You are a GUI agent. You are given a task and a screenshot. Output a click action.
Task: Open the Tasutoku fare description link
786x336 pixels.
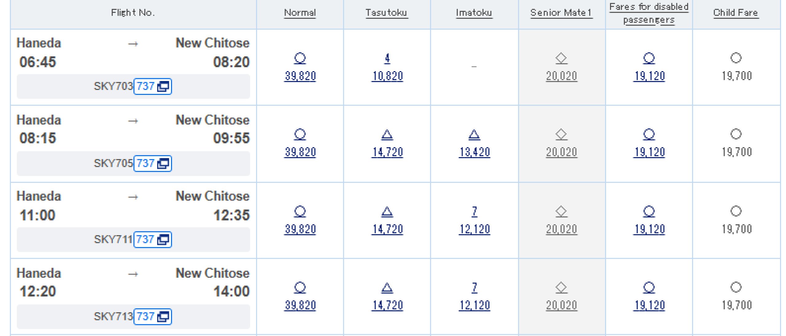pyautogui.click(x=386, y=13)
